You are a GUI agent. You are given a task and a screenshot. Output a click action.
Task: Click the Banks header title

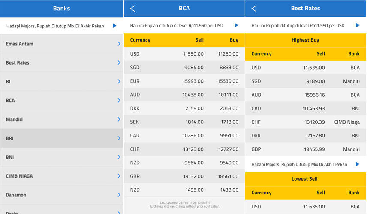point(62,9)
